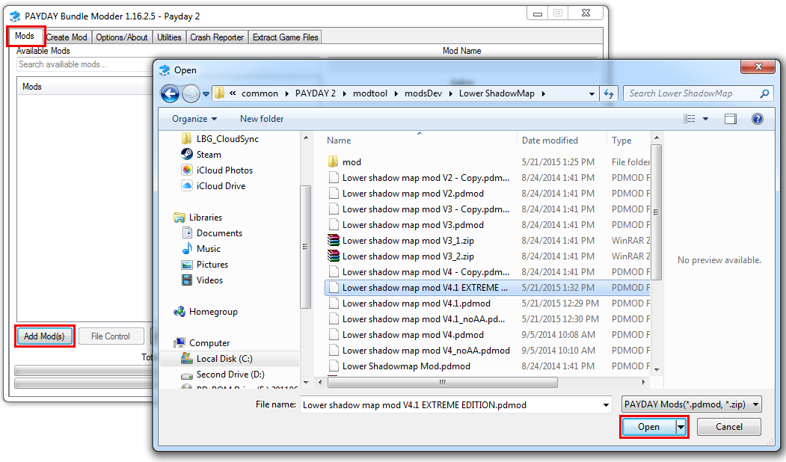Screen dimensions: 786x462
Task: Open Documents library
Action: pyautogui.click(x=219, y=233)
